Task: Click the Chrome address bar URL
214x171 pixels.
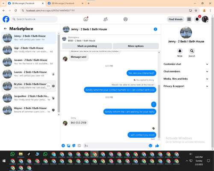Action: (51, 10)
